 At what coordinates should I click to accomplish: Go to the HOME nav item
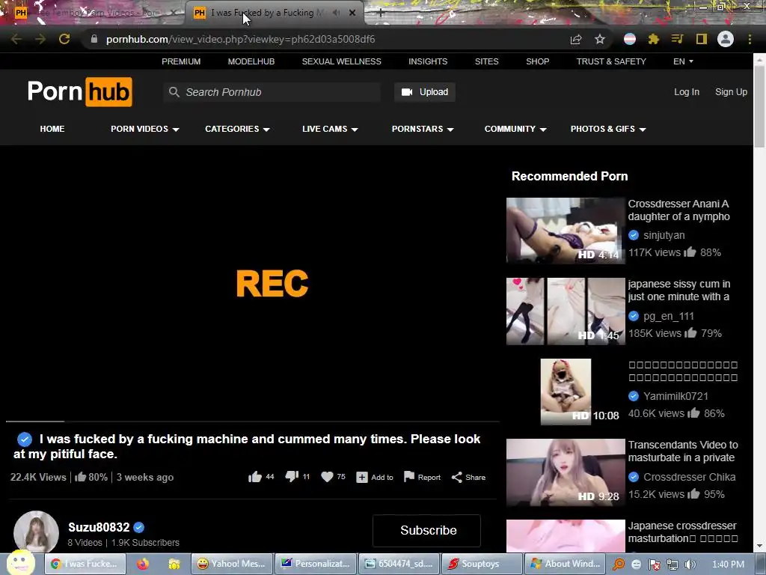pos(52,129)
